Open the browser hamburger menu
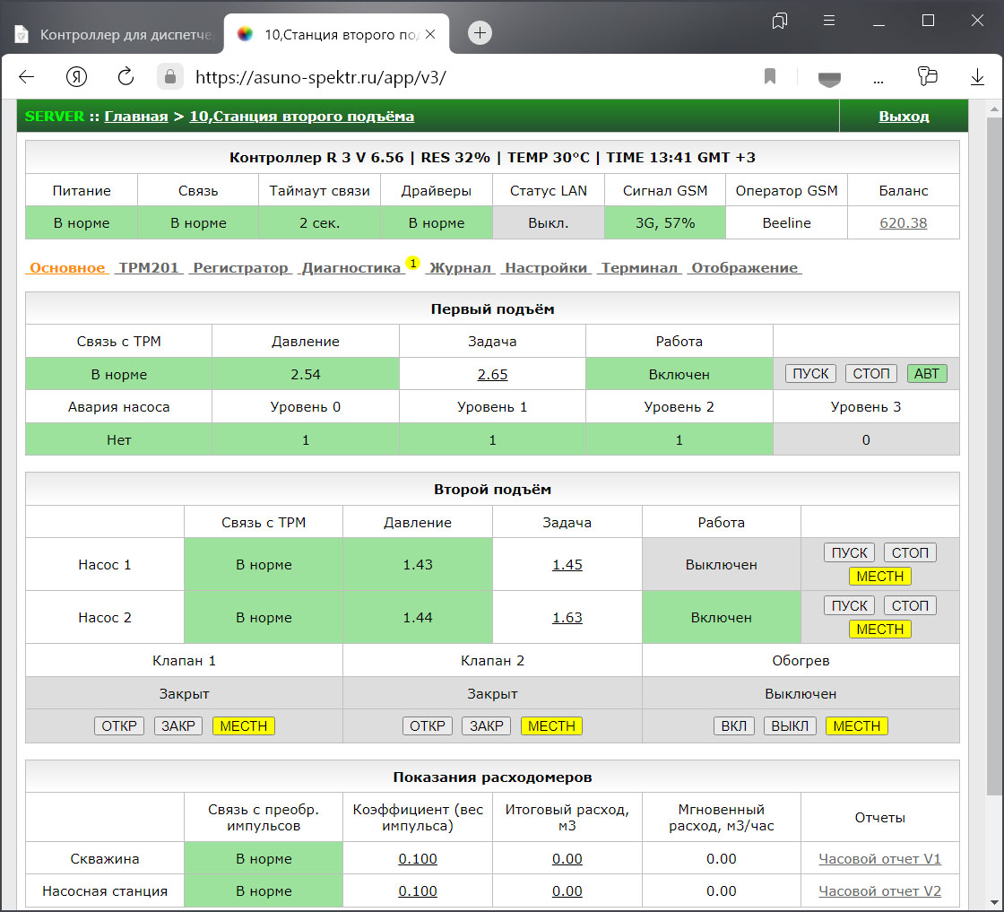The image size is (1004, 912). tap(829, 21)
